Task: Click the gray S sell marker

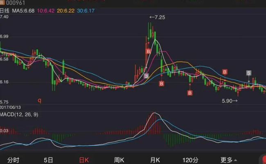Action: coord(249,73)
